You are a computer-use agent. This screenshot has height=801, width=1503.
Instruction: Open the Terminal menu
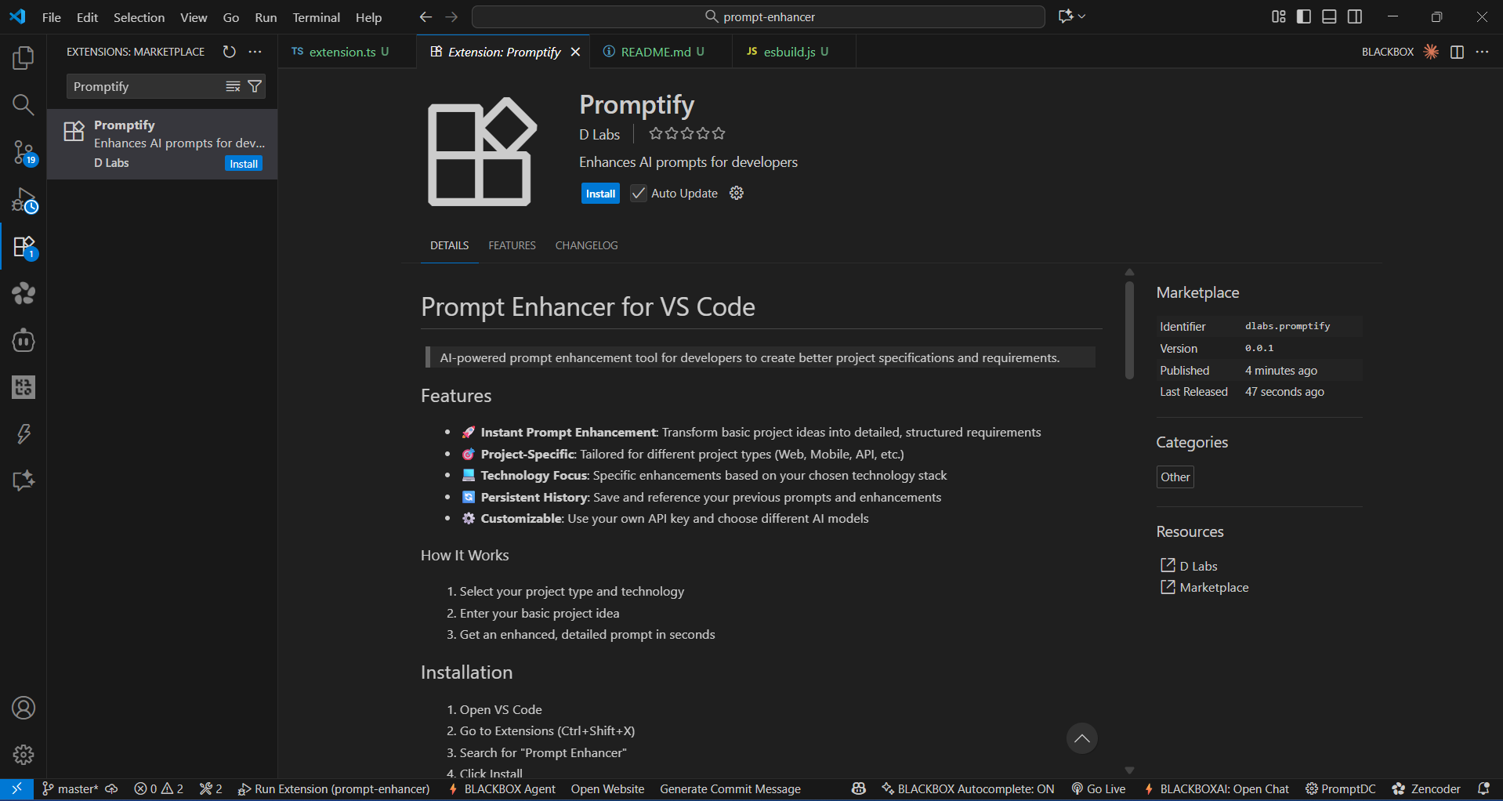point(316,16)
